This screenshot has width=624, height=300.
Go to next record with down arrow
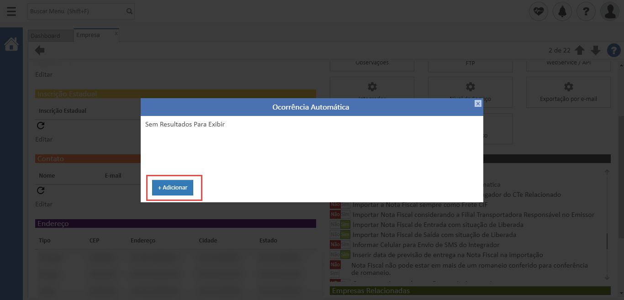[595, 50]
